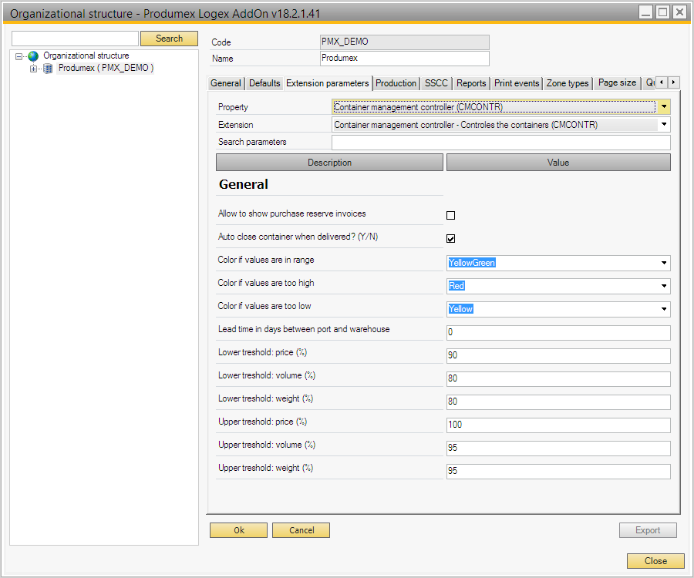Switch to the Production tab
This screenshot has height=578, width=694.
point(396,83)
